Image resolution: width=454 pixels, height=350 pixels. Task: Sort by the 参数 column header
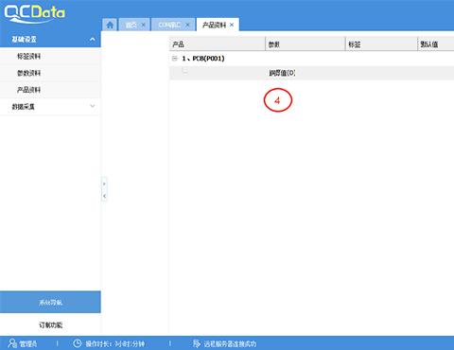click(306, 44)
